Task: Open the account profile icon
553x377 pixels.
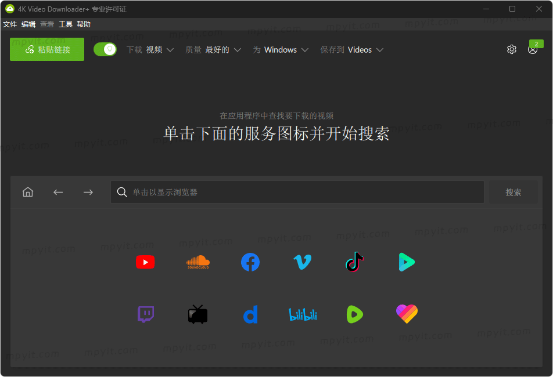Action: 533,50
